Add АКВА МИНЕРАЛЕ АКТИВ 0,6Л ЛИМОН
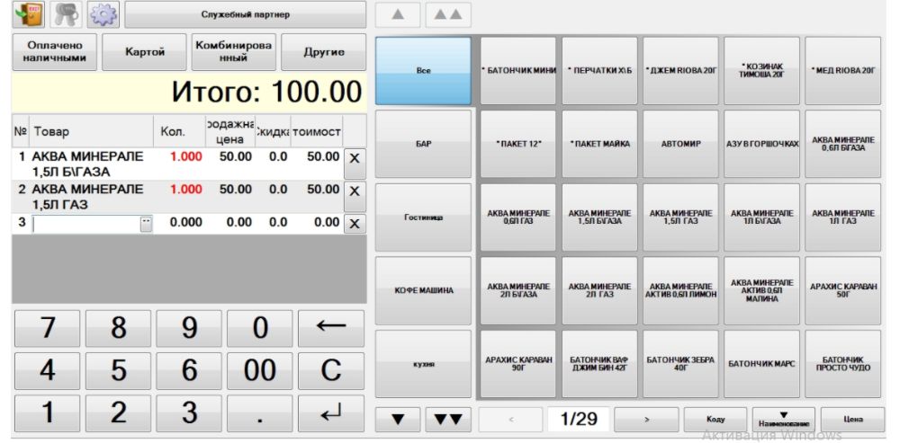900x443 pixels. (680, 290)
